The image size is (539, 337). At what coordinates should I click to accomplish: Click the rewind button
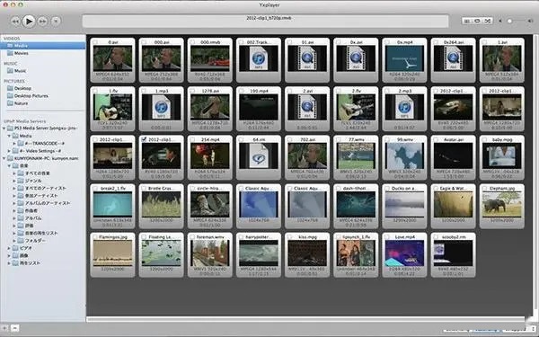[x=15, y=22]
